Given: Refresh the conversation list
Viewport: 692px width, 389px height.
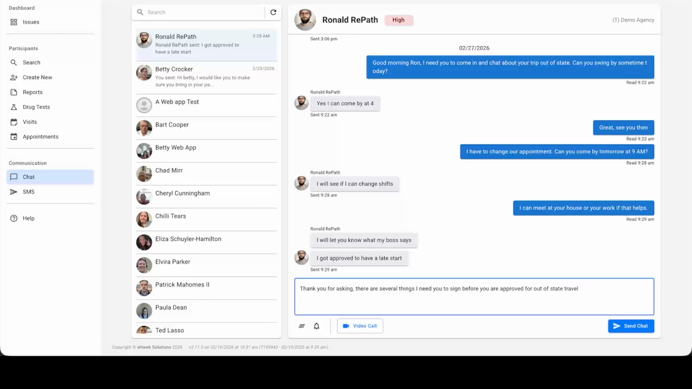Looking at the screenshot, I should click(273, 12).
